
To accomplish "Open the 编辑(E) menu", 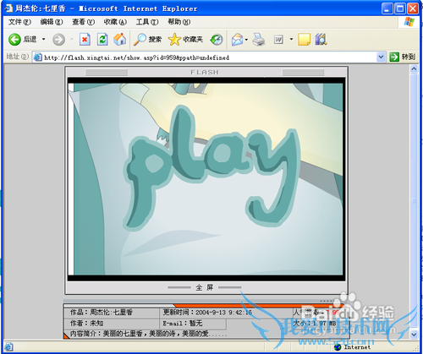I will click(52, 22).
